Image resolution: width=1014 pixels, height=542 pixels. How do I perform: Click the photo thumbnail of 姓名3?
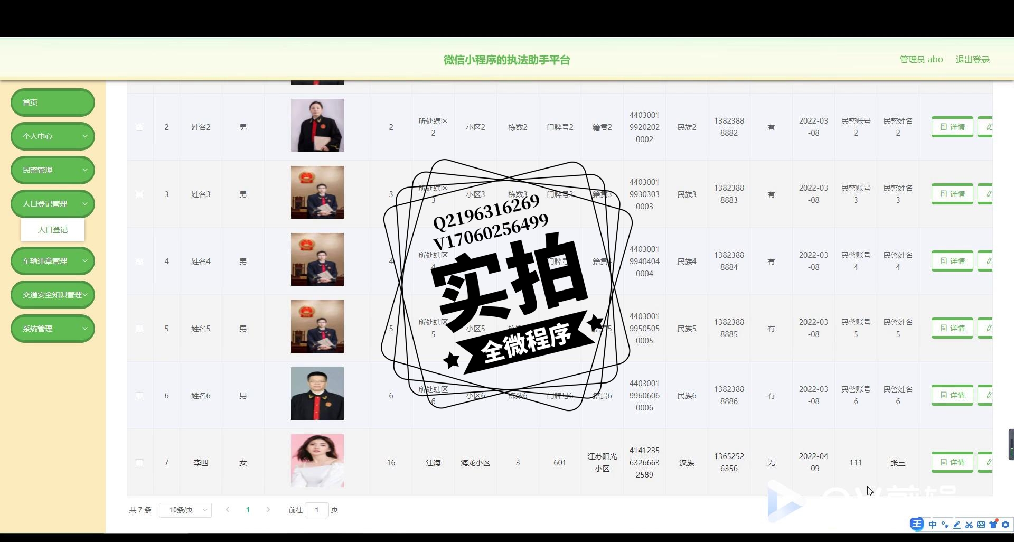(317, 192)
